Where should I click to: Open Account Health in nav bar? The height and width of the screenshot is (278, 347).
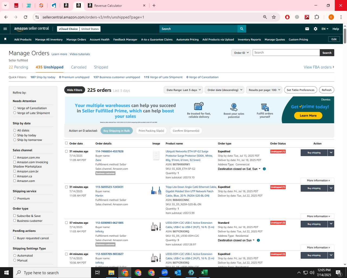pyautogui.click(x=99, y=39)
